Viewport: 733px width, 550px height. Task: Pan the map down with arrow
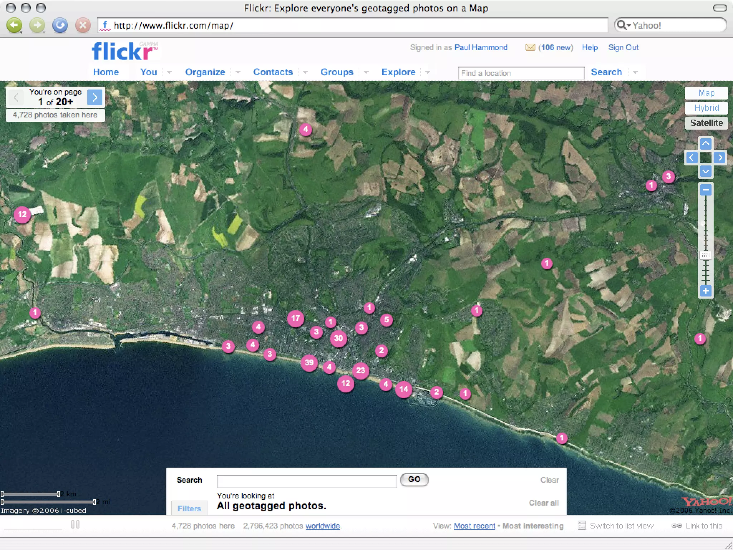pos(705,172)
